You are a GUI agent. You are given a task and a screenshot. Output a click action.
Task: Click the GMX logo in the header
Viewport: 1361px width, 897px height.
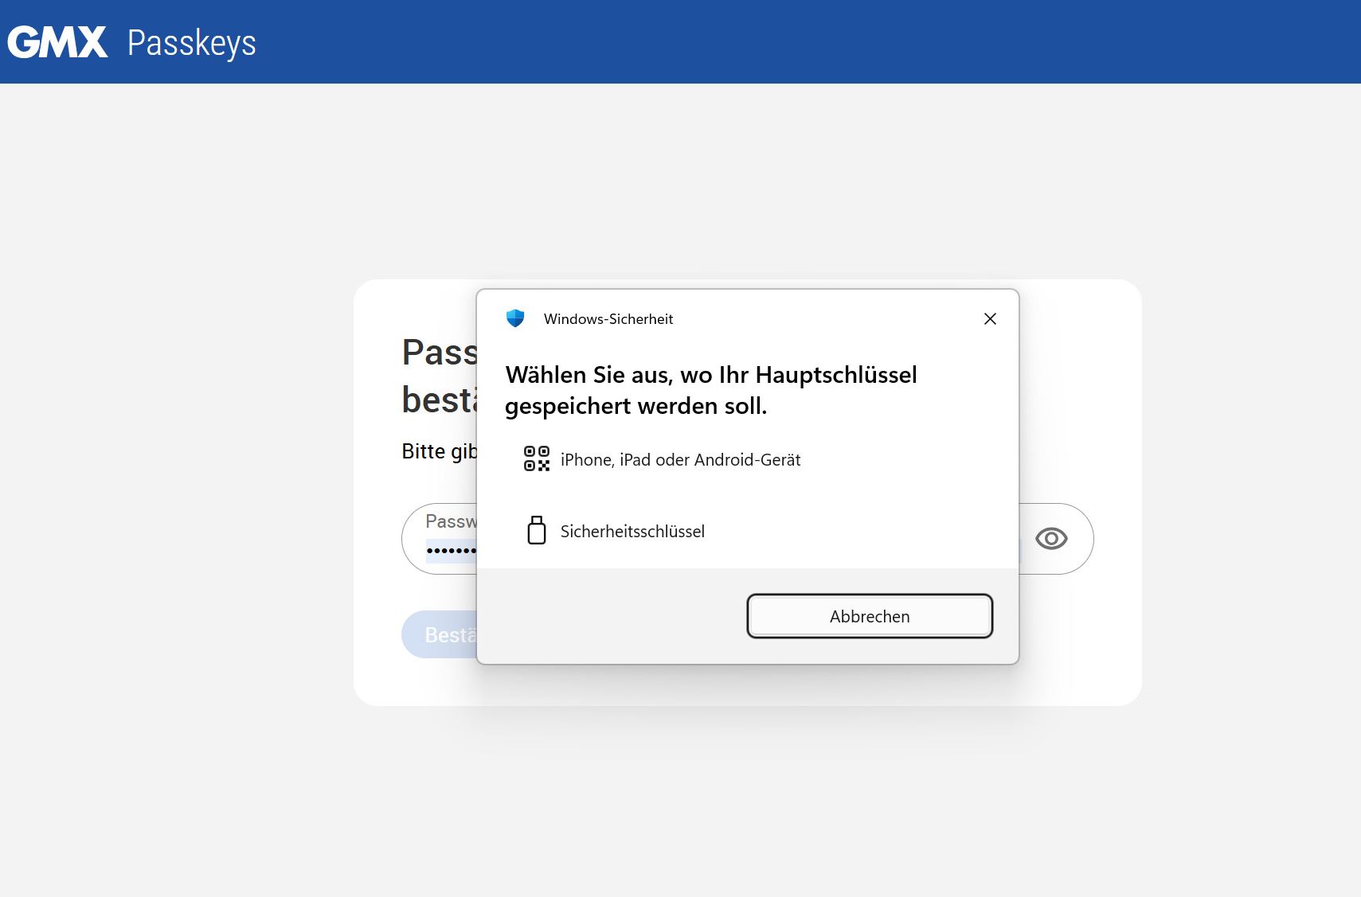57,42
